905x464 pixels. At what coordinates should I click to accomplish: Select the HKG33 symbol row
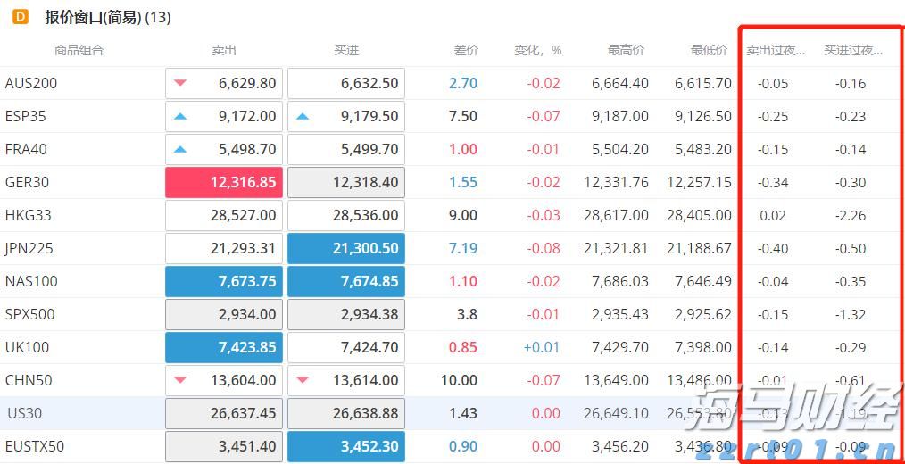click(28, 215)
